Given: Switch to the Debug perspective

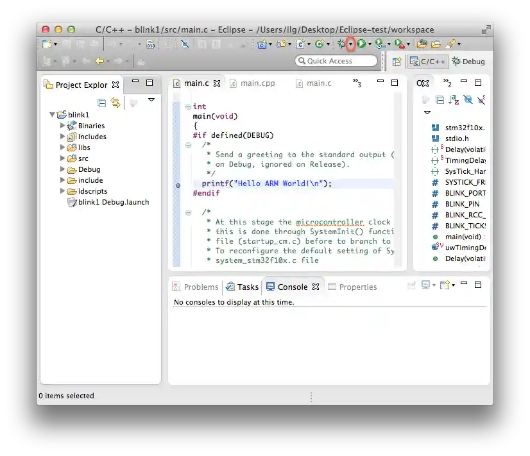Looking at the screenshot, I should [469, 62].
